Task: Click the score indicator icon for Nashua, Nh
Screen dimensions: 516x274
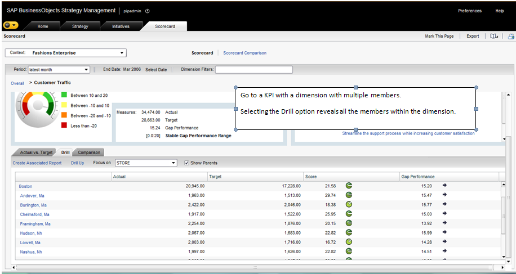Action: (349, 251)
